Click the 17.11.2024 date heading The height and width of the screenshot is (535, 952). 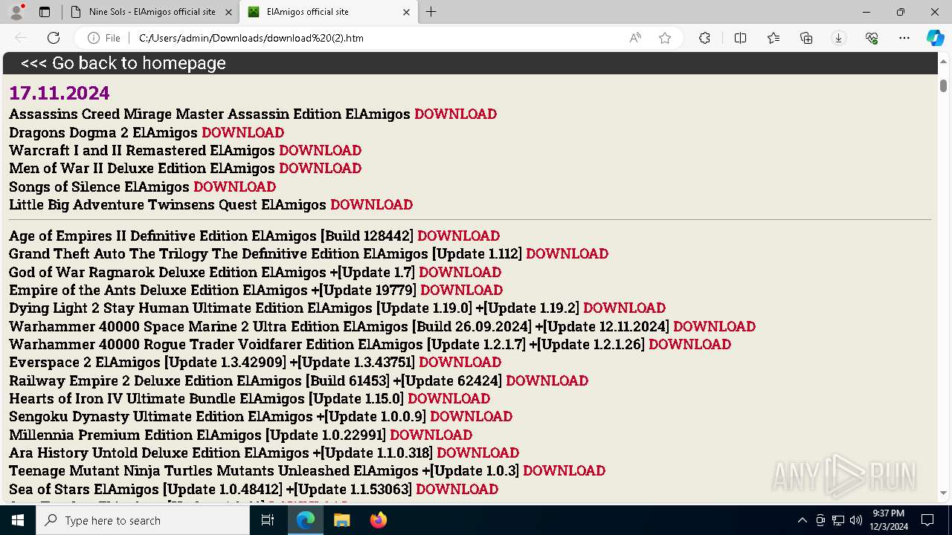[x=59, y=93]
